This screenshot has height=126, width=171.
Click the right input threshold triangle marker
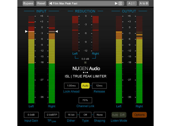click(57, 31)
